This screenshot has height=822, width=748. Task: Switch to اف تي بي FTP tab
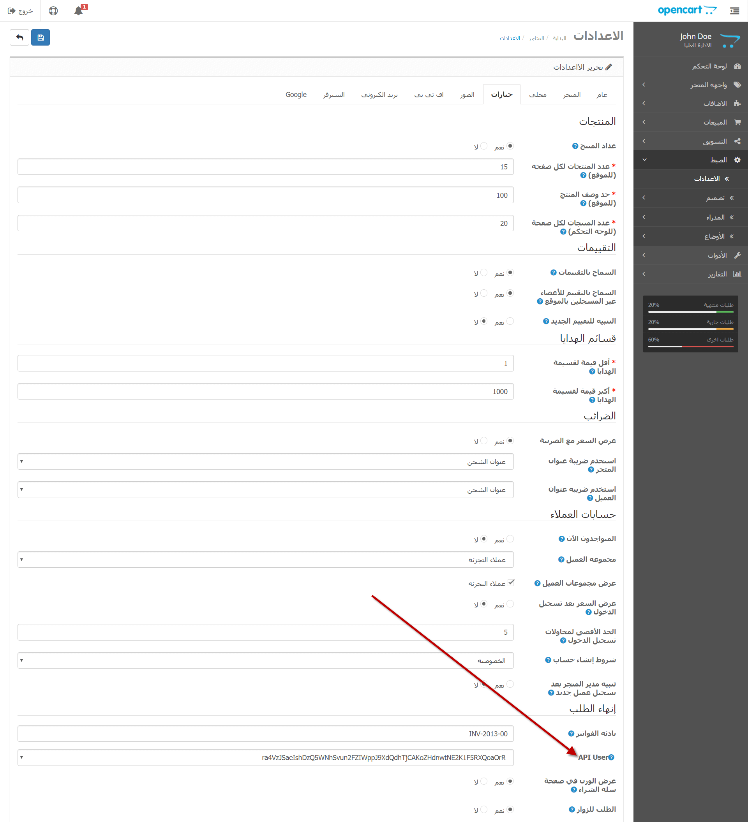(429, 95)
